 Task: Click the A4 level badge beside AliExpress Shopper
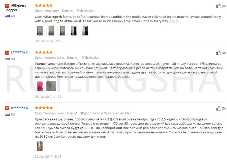coord(7,6)
